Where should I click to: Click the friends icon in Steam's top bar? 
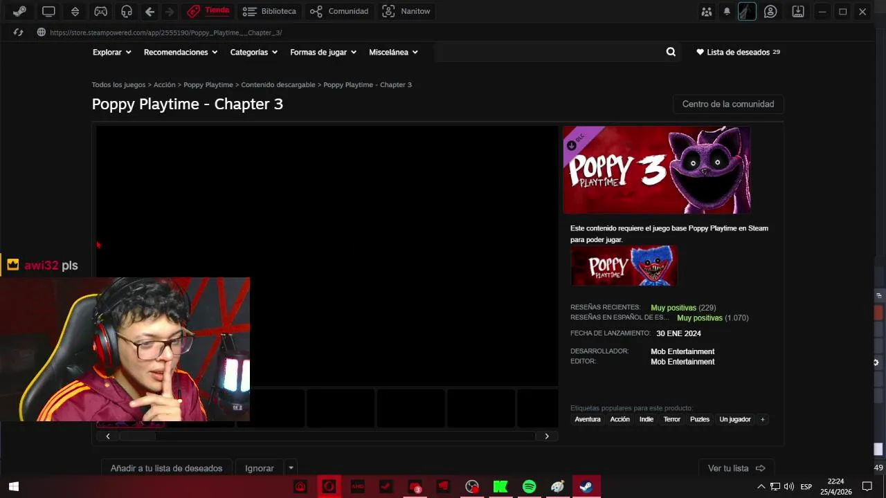click(706, 11)
